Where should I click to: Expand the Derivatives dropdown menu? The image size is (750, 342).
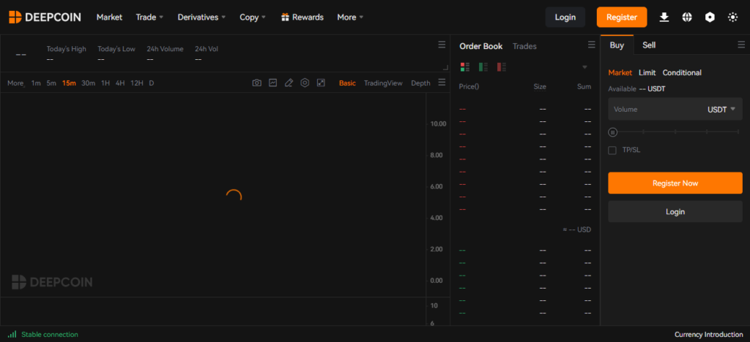pyautogui.click(x=201, y=17)
